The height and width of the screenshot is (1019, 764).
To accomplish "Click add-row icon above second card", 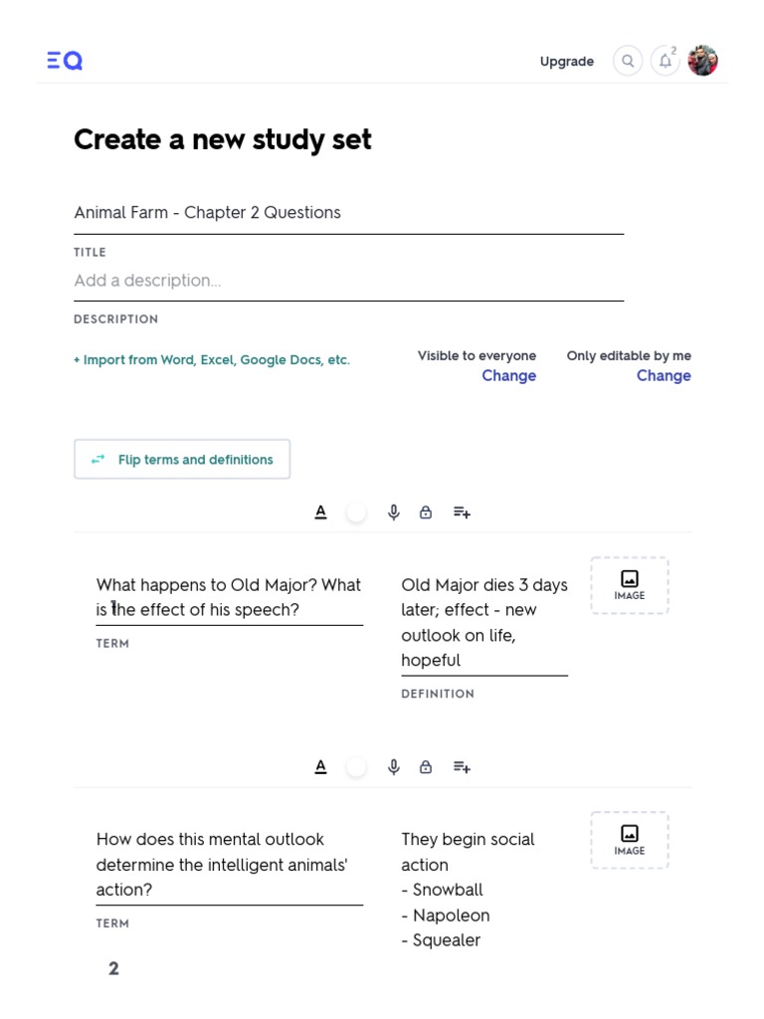I will pyautogui.click(x=462, y=767).
